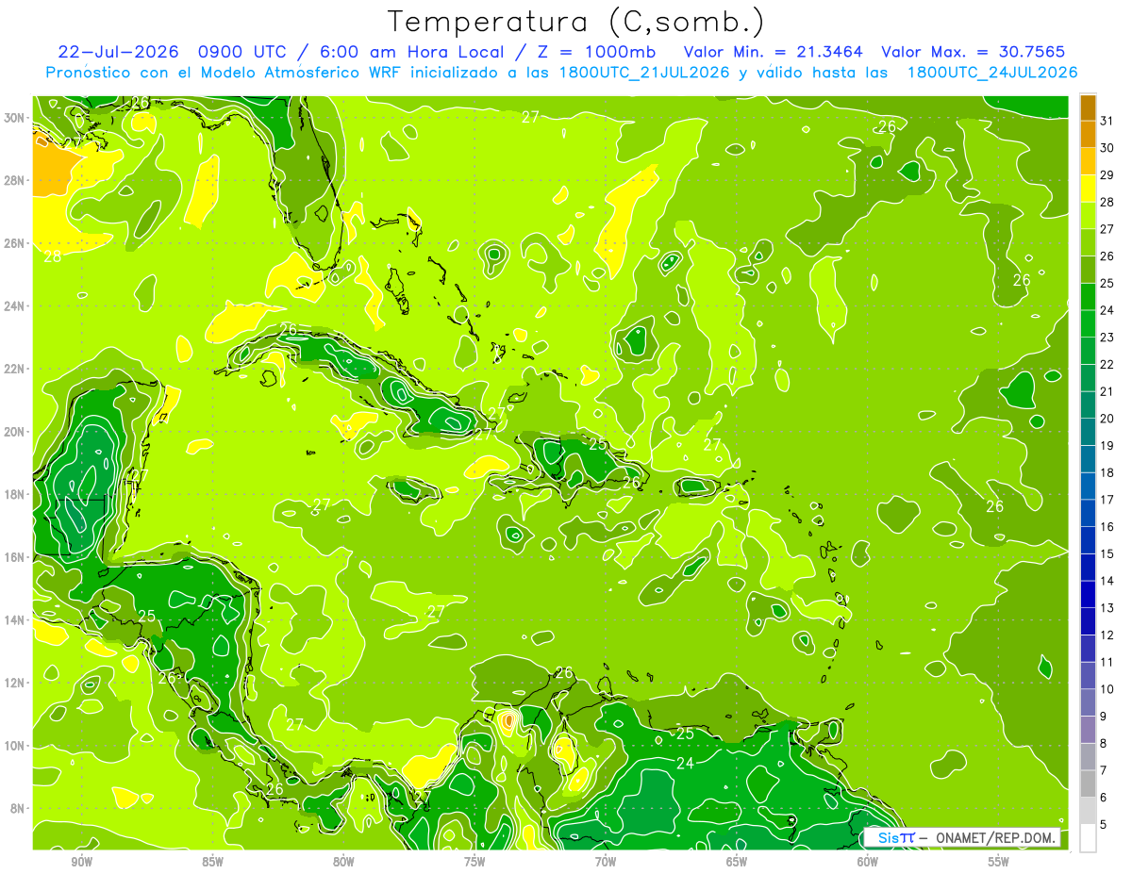Click the 60W longitude label

click(868, 862)
